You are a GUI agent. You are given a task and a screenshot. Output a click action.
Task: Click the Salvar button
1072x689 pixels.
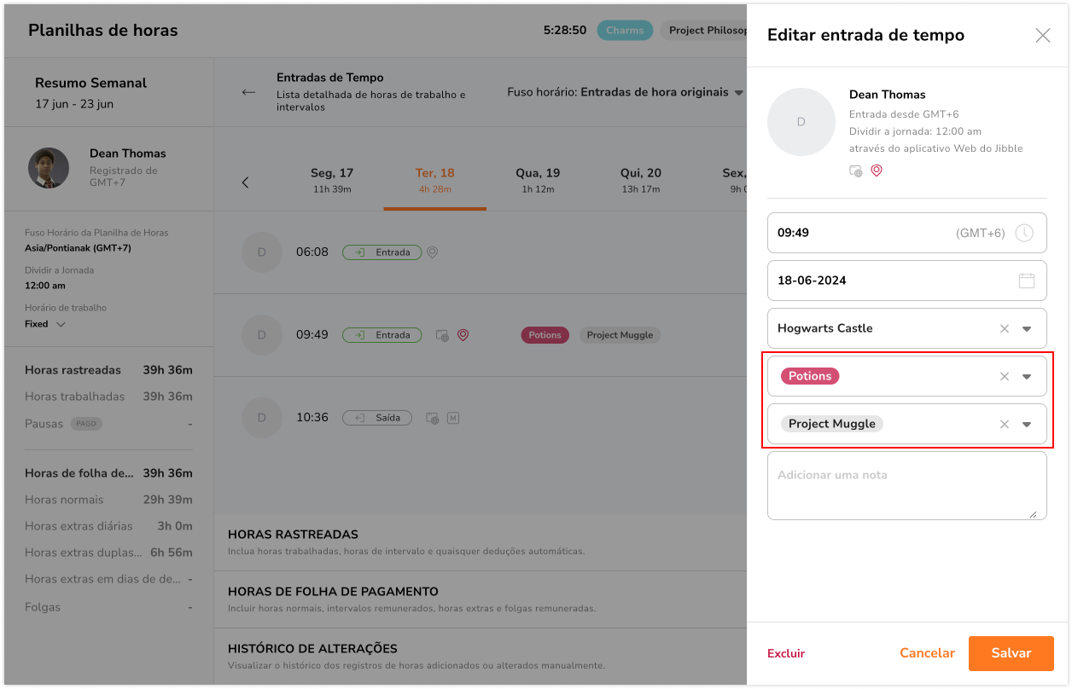(1011, 653)
